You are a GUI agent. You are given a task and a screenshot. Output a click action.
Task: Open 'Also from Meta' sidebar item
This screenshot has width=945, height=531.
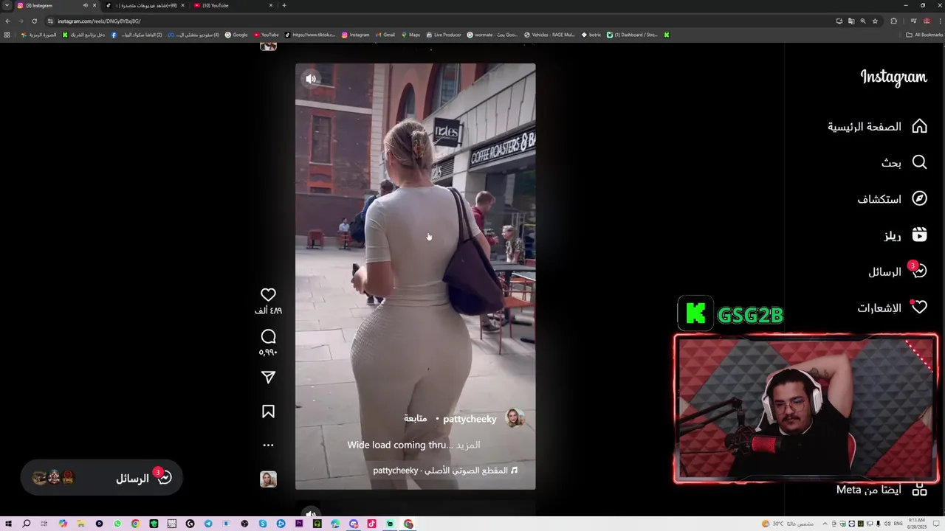tap(882, 490)
